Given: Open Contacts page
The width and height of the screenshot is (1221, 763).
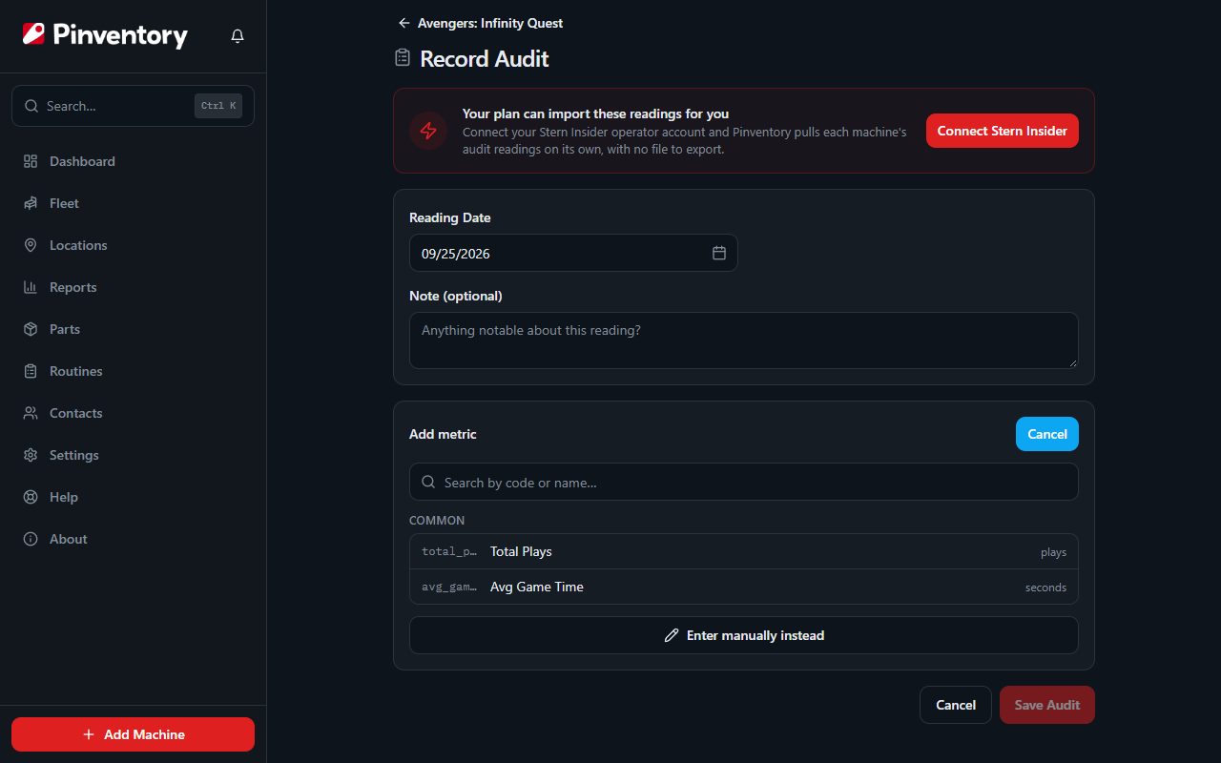Looking at the screenshot, I should coord(134,413).
